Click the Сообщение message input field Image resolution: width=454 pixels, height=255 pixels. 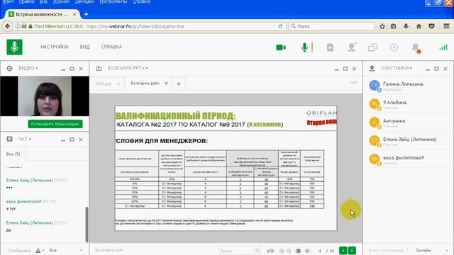[x=19, y=250]
